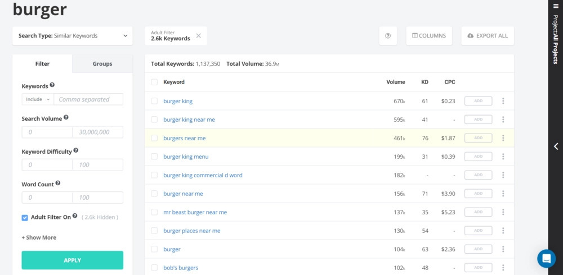
Task: Click the help question mark icon button
Action: pyautogui.click(x=388, y=36)
